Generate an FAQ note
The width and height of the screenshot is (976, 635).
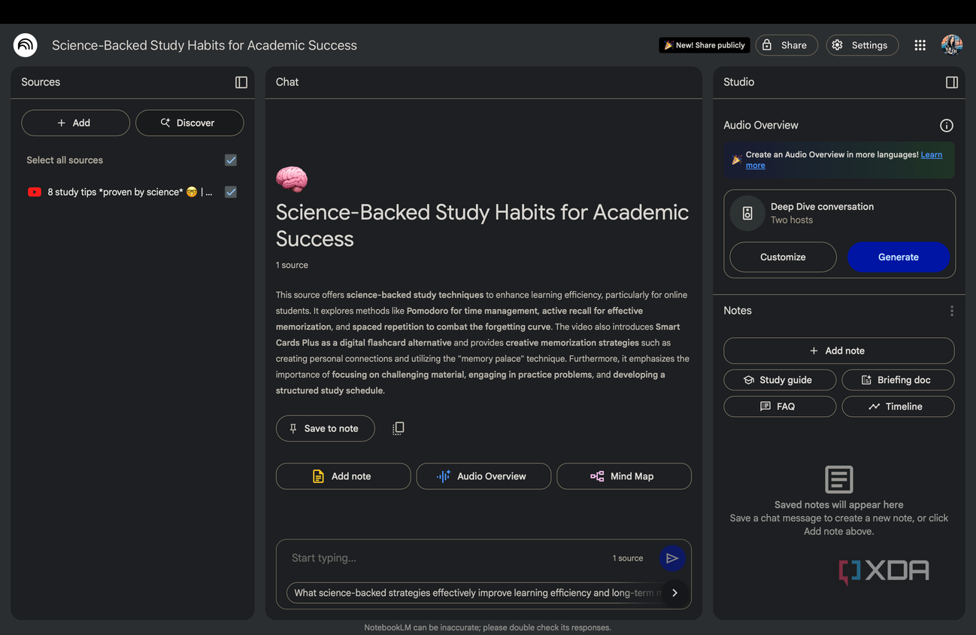[x=780, y=406]
